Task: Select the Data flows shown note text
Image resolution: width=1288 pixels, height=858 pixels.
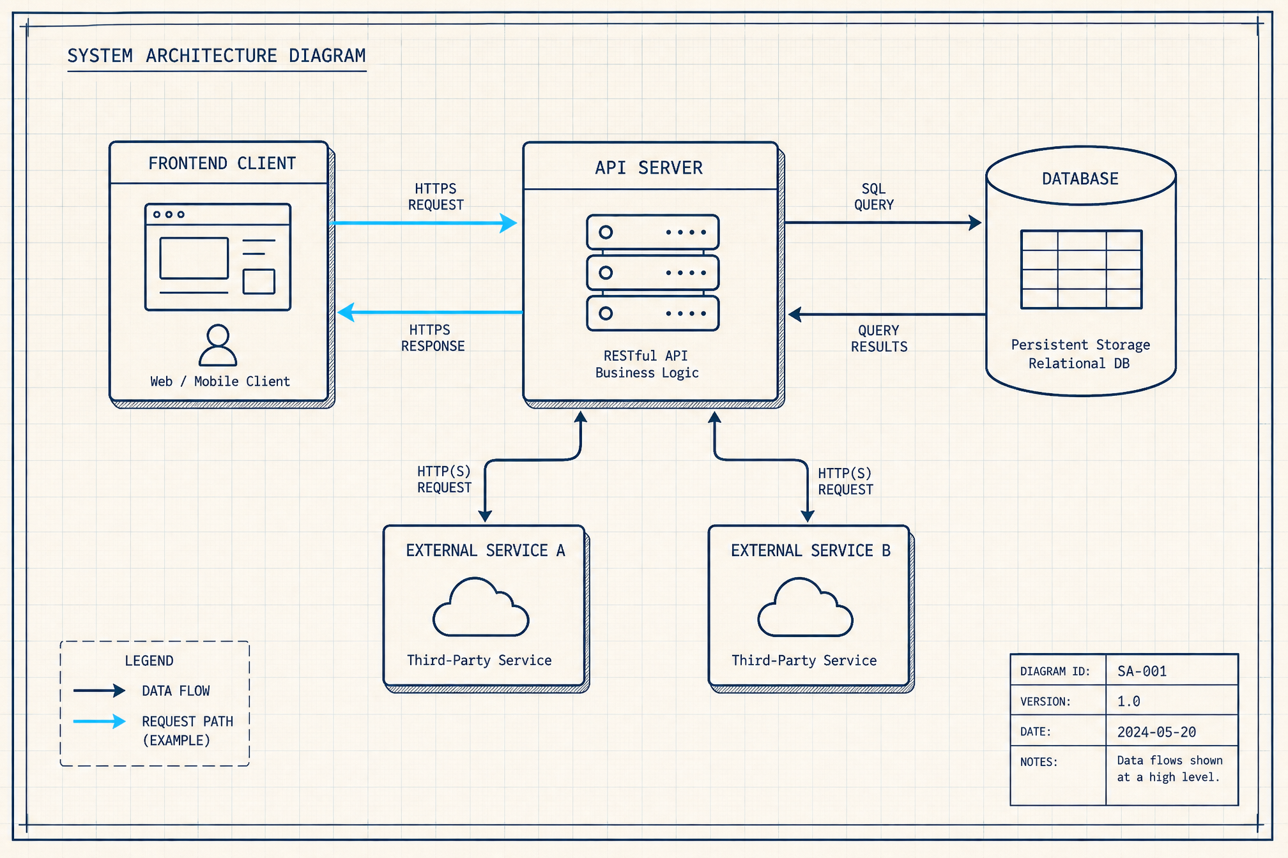Action: tap(1170, 769)
